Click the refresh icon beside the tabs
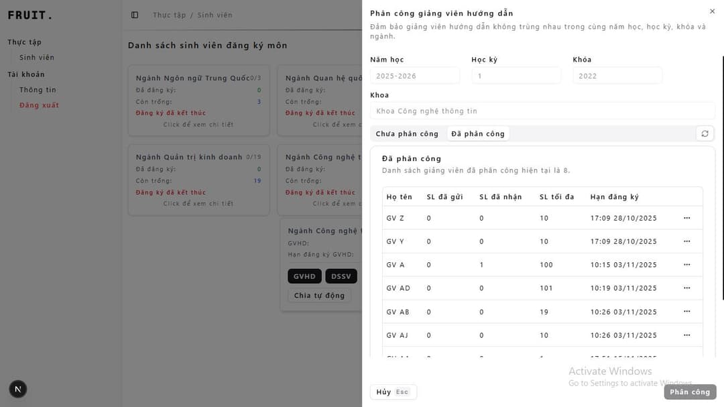Image resolution: width=724 pixels, height=407 pixels. coord(705,133)
